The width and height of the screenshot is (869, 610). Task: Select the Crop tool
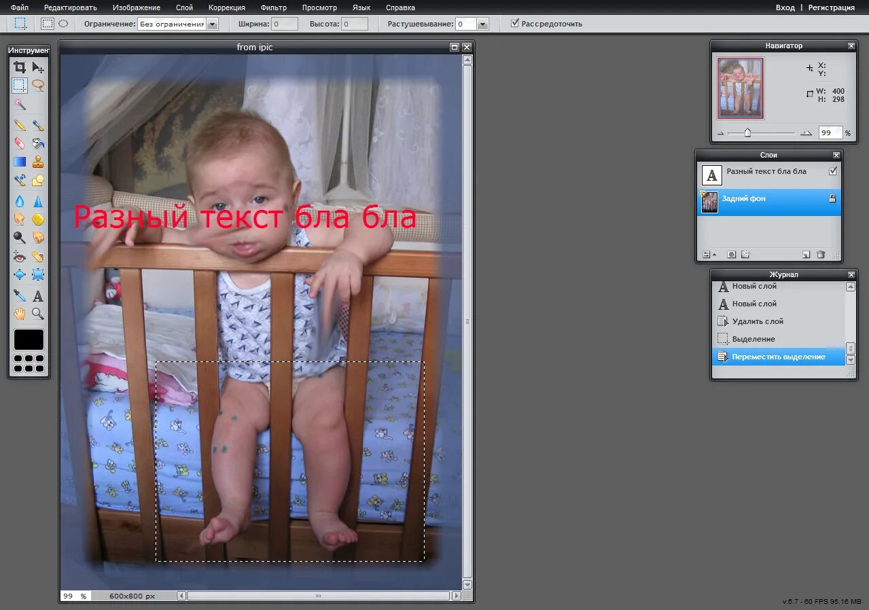(x=20, y=67)
